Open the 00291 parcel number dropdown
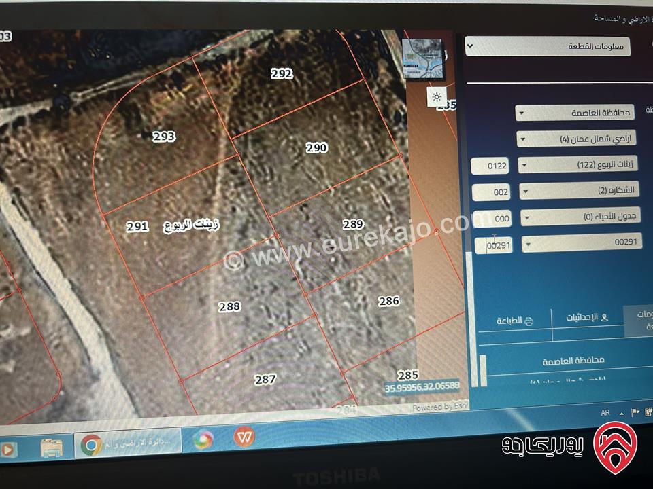 click(582, 243)
